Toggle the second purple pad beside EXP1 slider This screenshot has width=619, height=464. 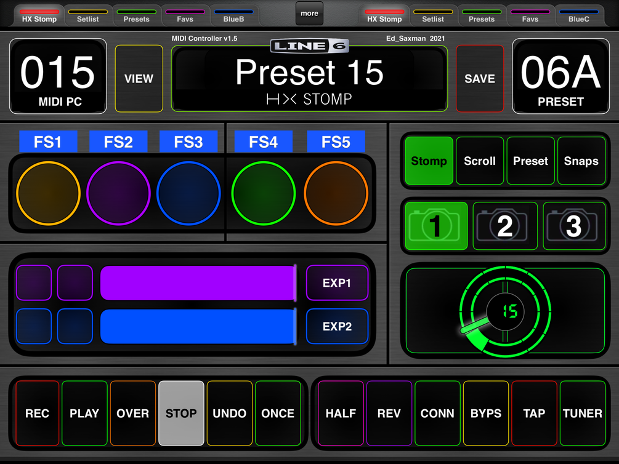tap(75, 283)
